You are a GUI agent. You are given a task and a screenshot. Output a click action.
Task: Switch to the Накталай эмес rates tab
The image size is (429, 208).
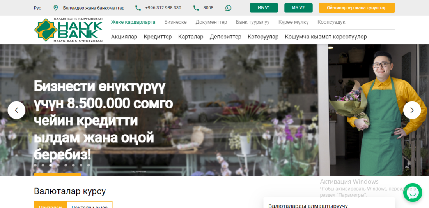click(89, 205)
